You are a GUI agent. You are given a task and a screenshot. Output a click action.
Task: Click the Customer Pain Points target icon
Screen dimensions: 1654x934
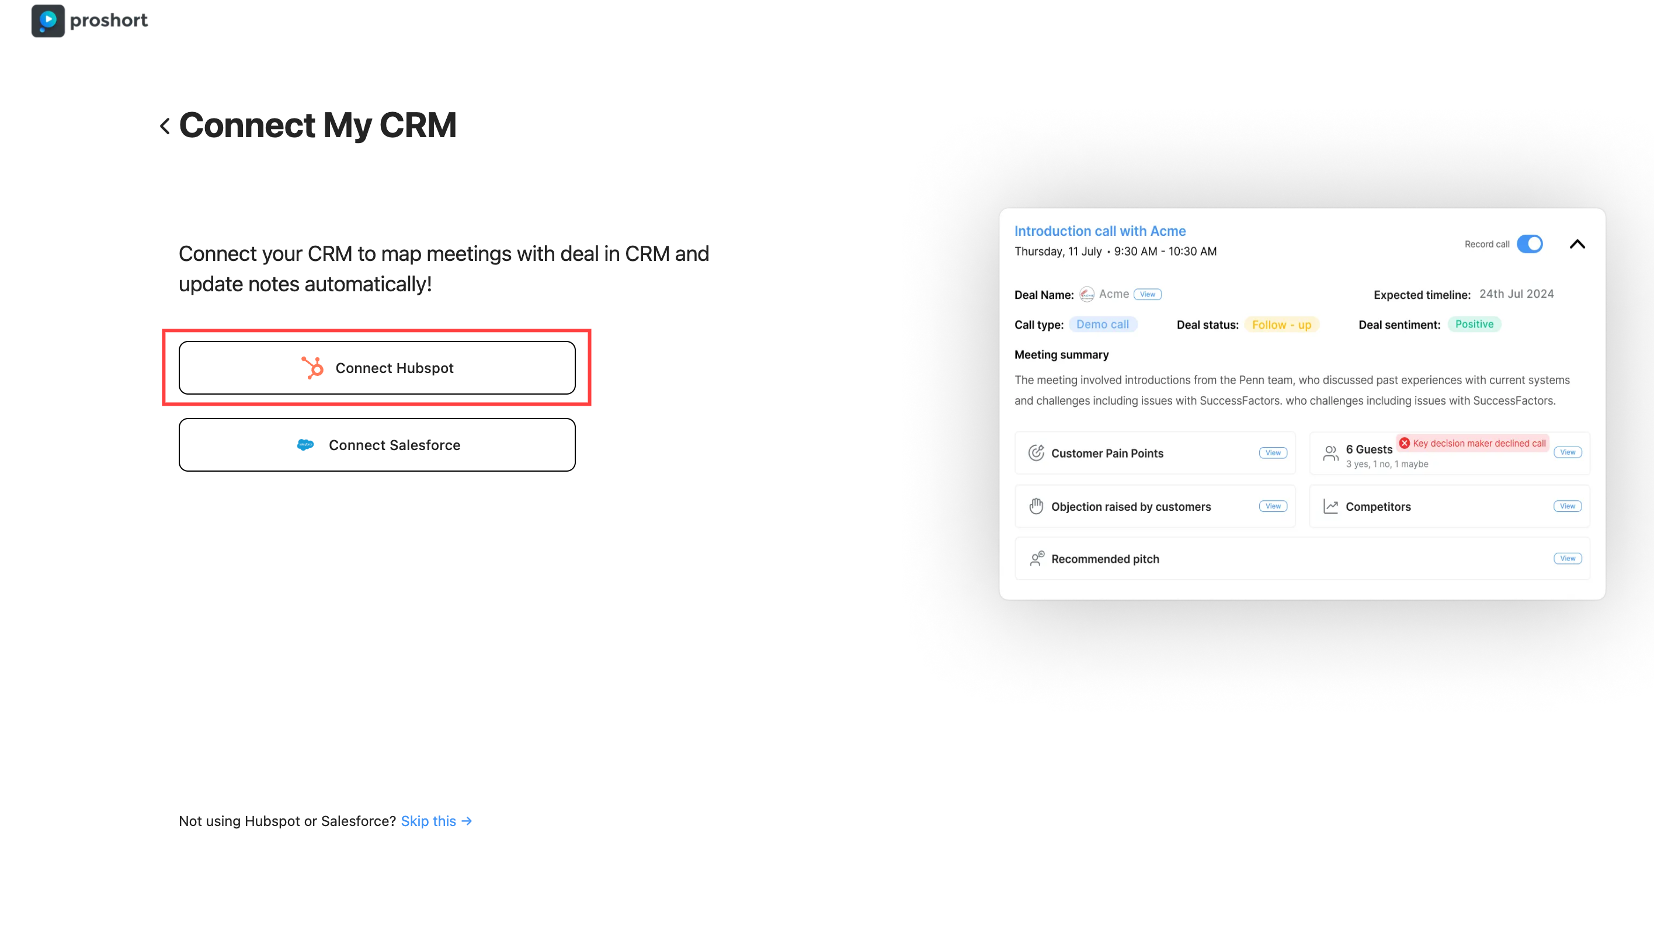pos(1036,453)
